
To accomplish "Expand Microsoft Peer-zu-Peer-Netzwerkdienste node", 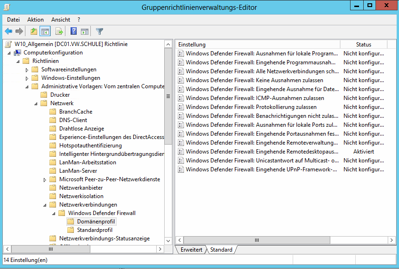I will tap(45, 180).
